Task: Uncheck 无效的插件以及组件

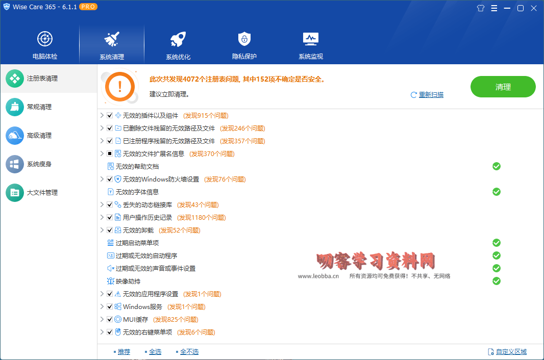Action: click(x=109, y=115)
